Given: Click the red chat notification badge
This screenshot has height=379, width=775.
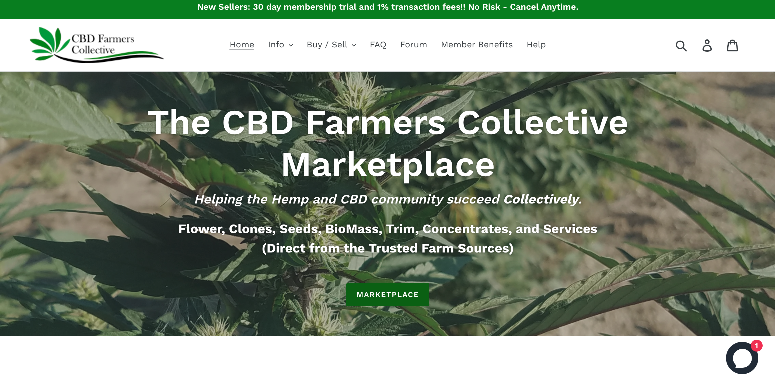Looking at the screenshot, I should 756,346.
